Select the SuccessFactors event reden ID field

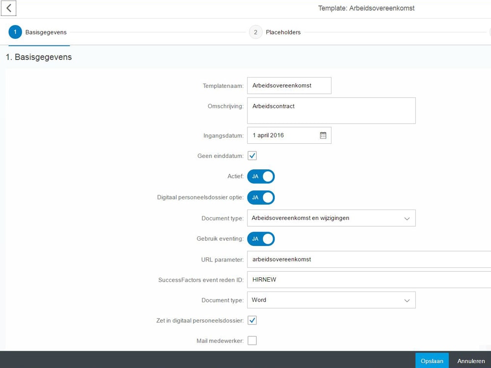click(x=368, y=280)
